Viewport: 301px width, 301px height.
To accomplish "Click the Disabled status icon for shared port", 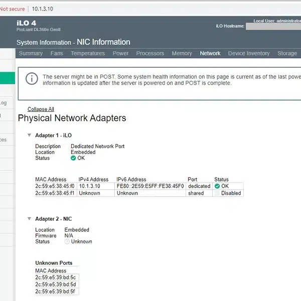I will [x=217, y=193].
